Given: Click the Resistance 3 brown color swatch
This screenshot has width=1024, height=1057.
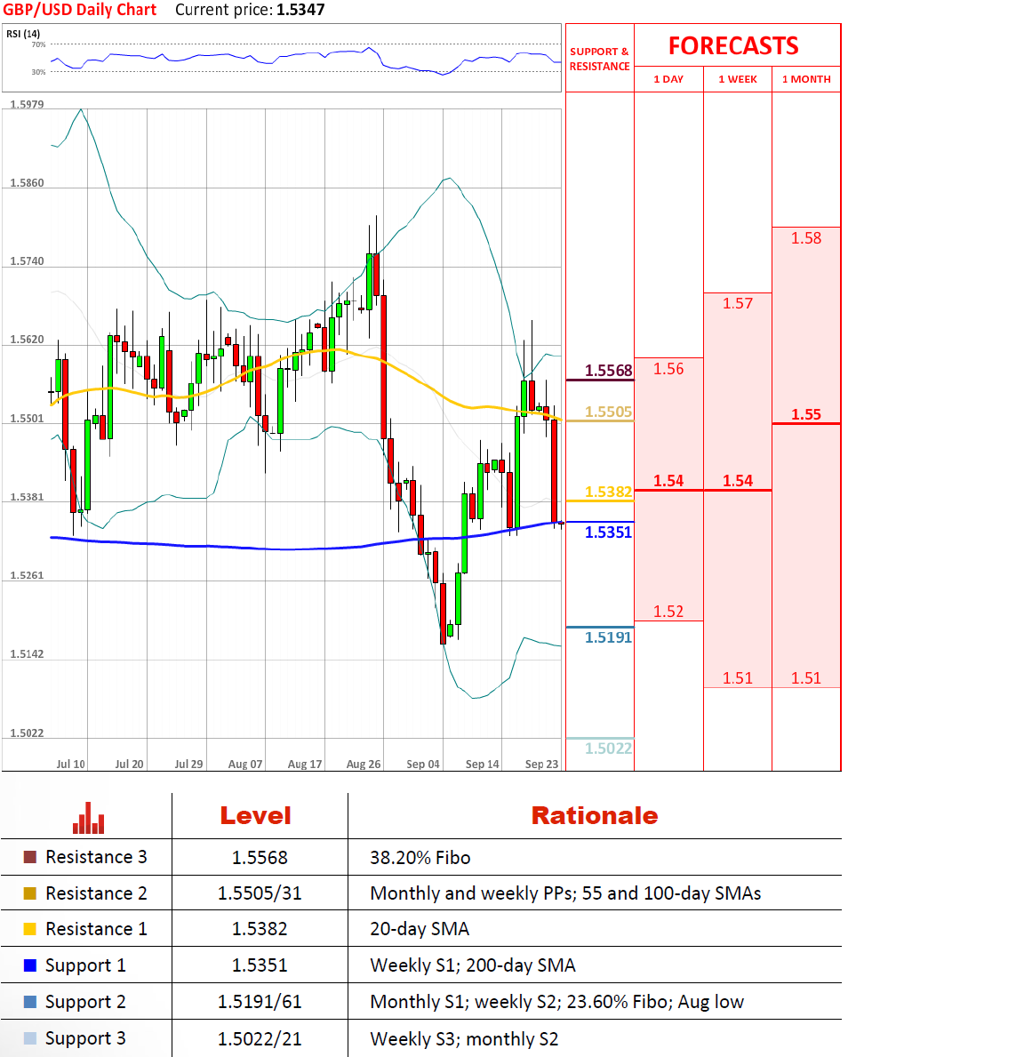Looking at the screenshot, I should click(x=30, y=857).
